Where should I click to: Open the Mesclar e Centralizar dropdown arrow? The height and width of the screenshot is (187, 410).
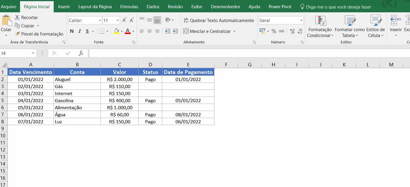(234, 31)
